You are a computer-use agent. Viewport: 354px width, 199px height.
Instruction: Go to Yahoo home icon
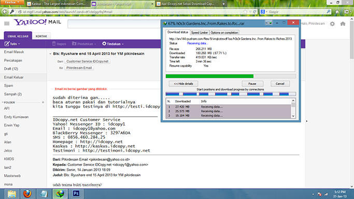[343, 24]
